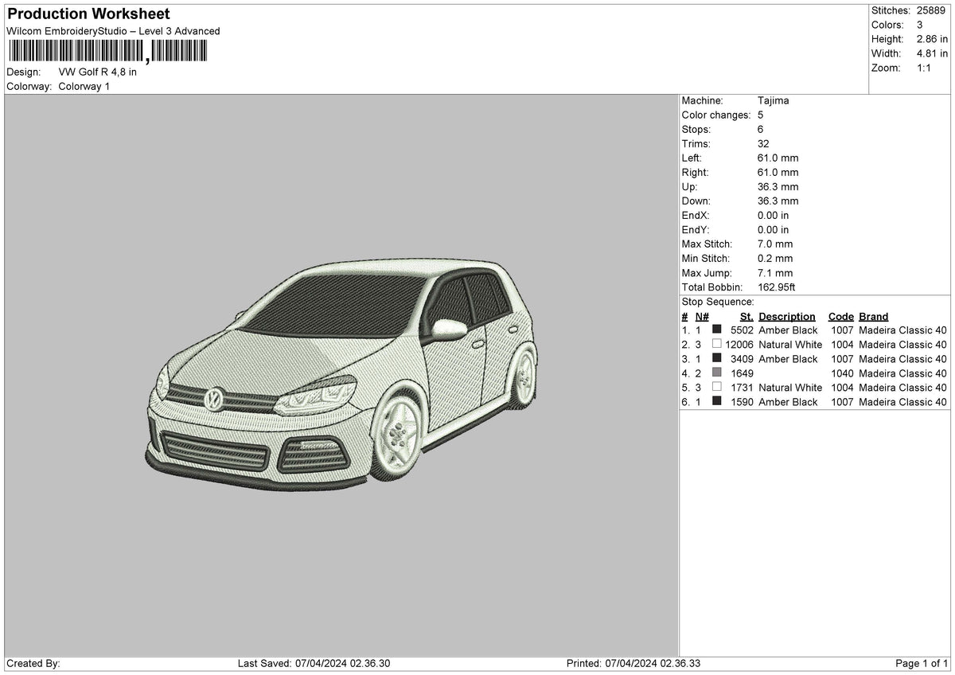Select Natural White description in stop 2
Screen dimensions: 955x675
(790, 345)
